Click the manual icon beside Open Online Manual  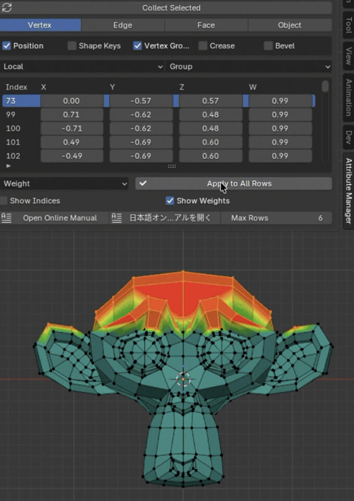tap(6, 218)
